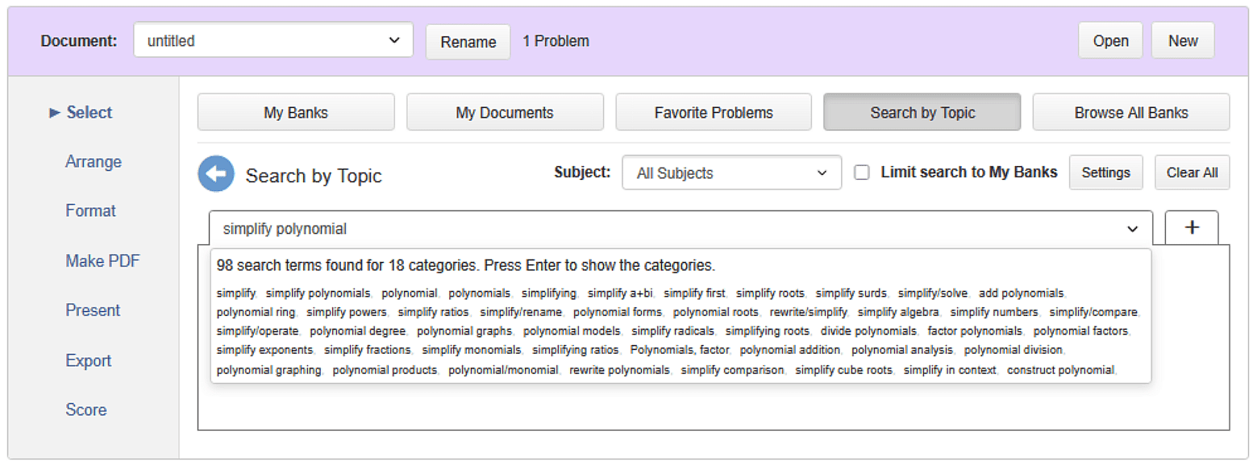Image resolution: width=1257 pixels, height=470 pixels.
Task: Enable Limit search to My Banks
Action: point(862,172)
